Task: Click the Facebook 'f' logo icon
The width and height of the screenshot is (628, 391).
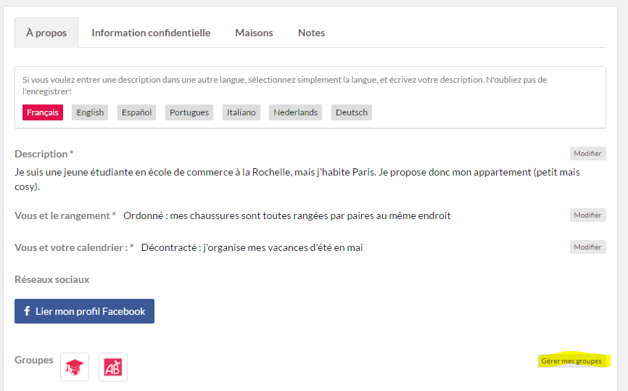Action: coord(28,311)
